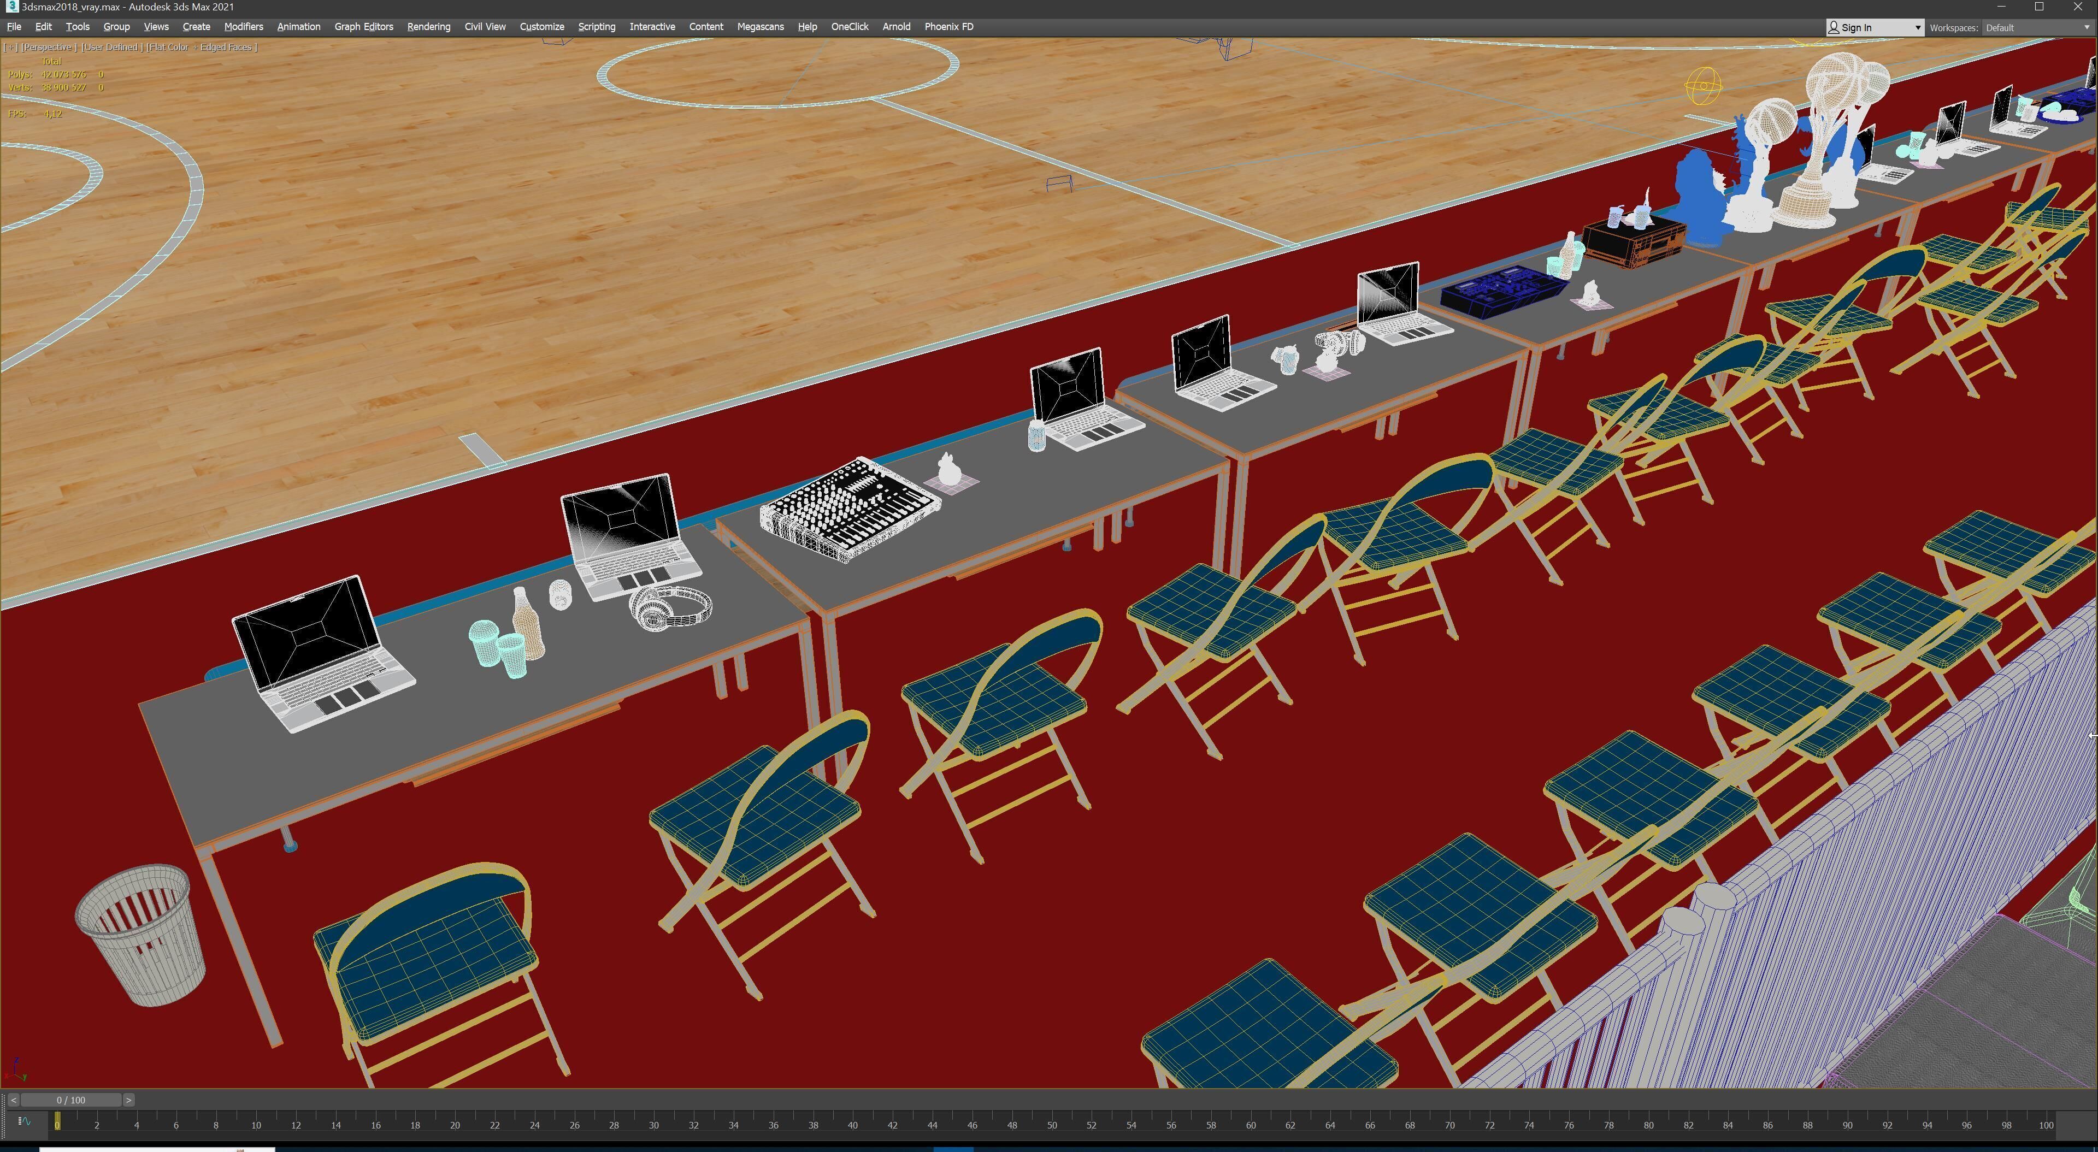Image resolution: width=2098 pixels, height=1152 pixels.
Task: Open the Tools menu
Action: click(x=78, y=27)
